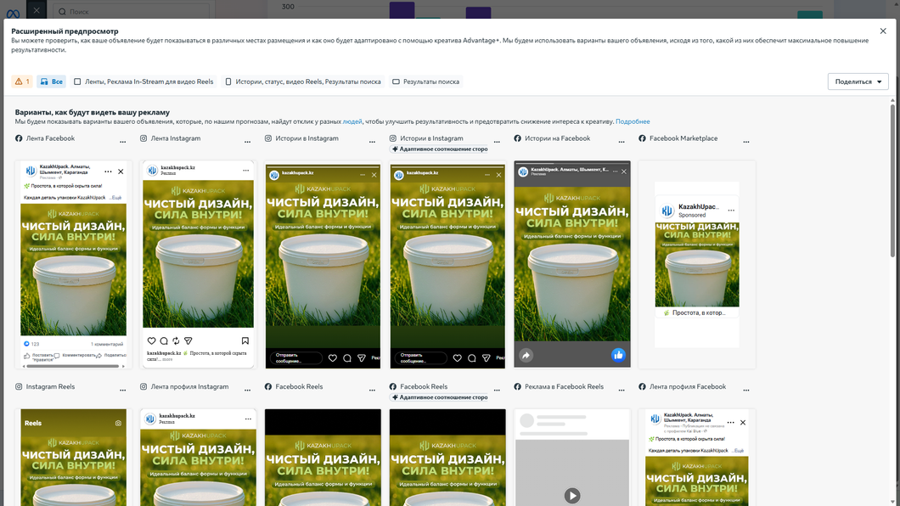Viewport: 900px width, 506px height.
Task: Open options for Реклама в Facebook Reels
Action: point(622,391)
